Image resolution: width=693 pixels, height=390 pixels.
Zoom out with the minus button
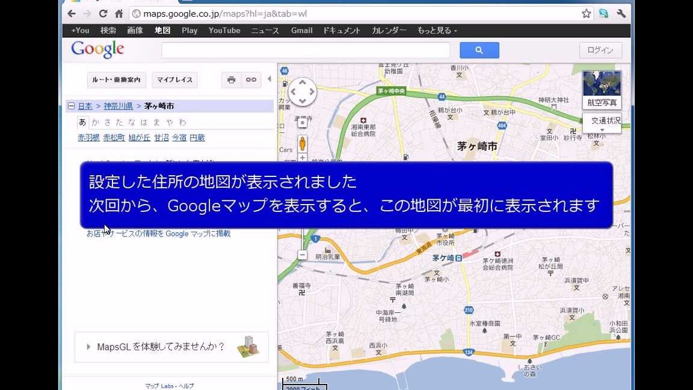[303, 255]
